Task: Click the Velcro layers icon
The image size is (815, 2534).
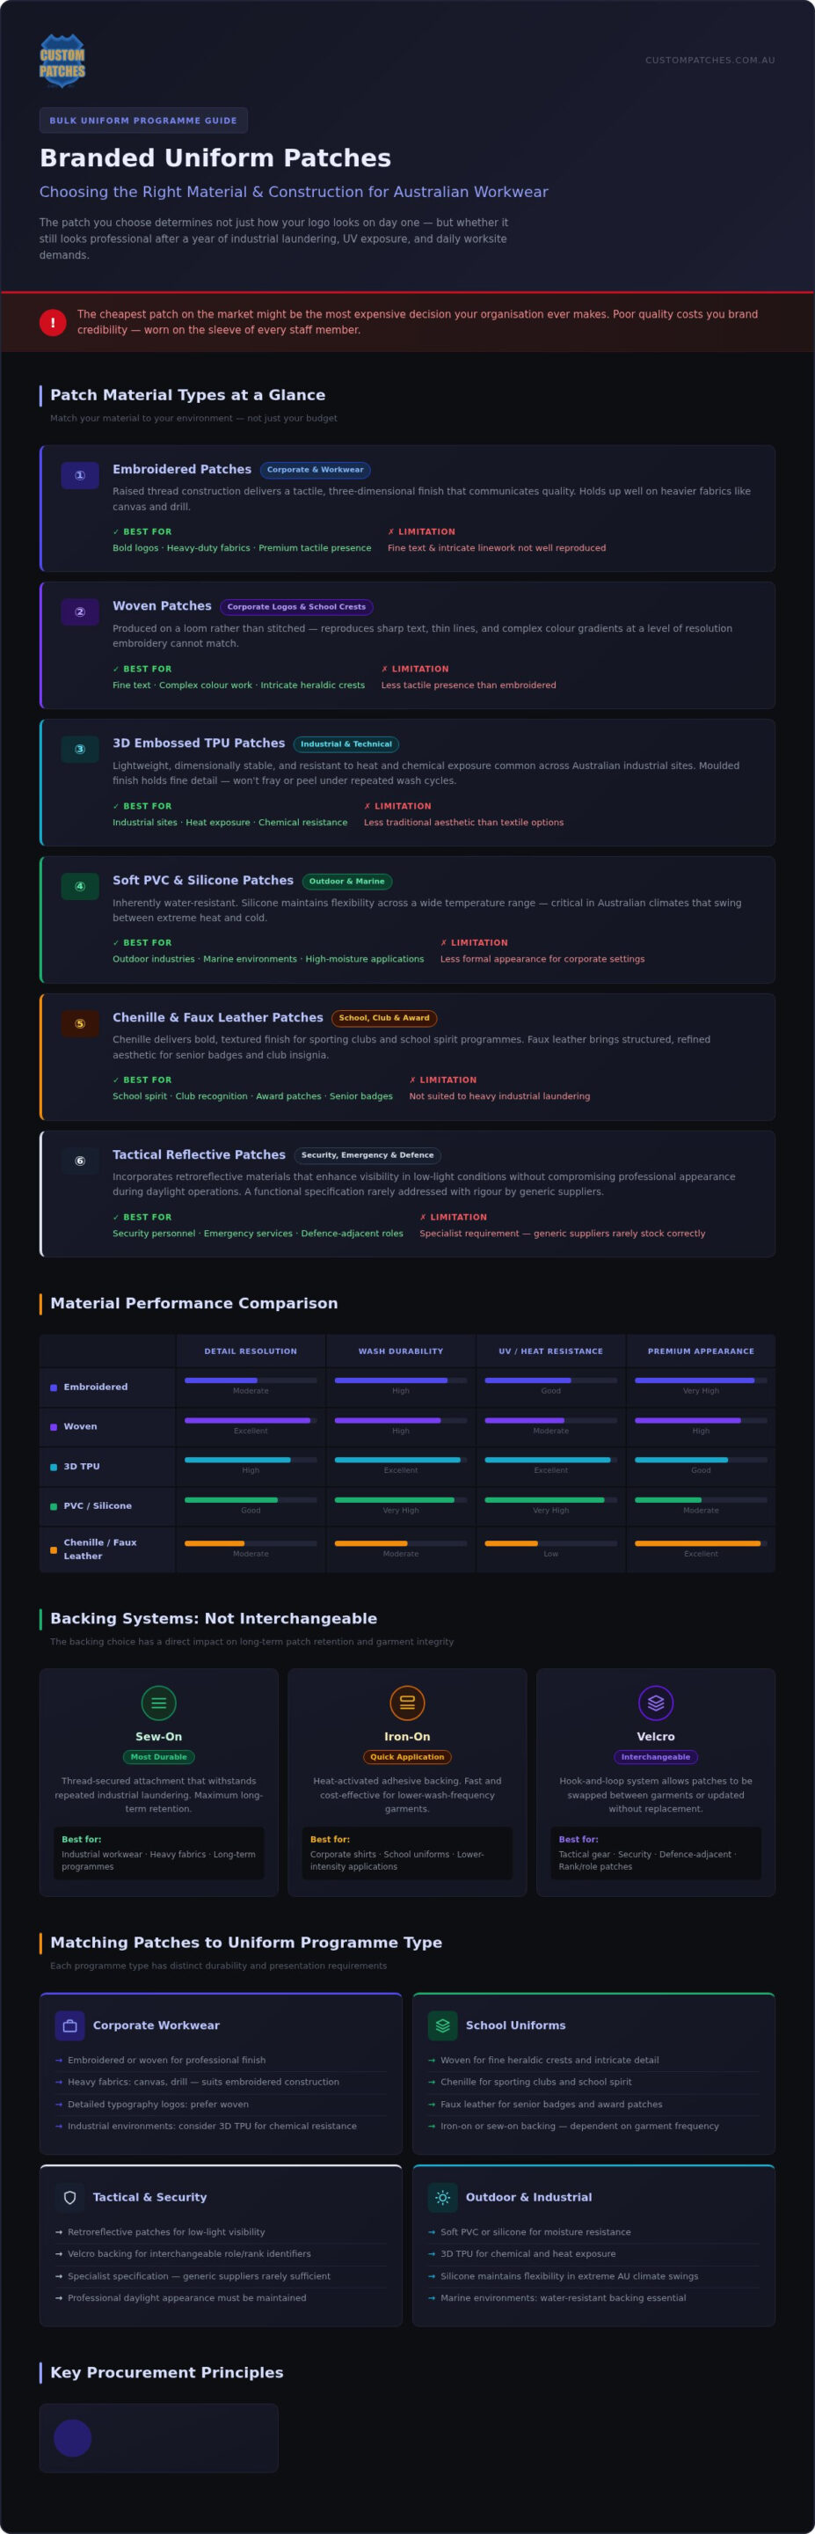Action: pyautogui.click(x=656, y=1703)
